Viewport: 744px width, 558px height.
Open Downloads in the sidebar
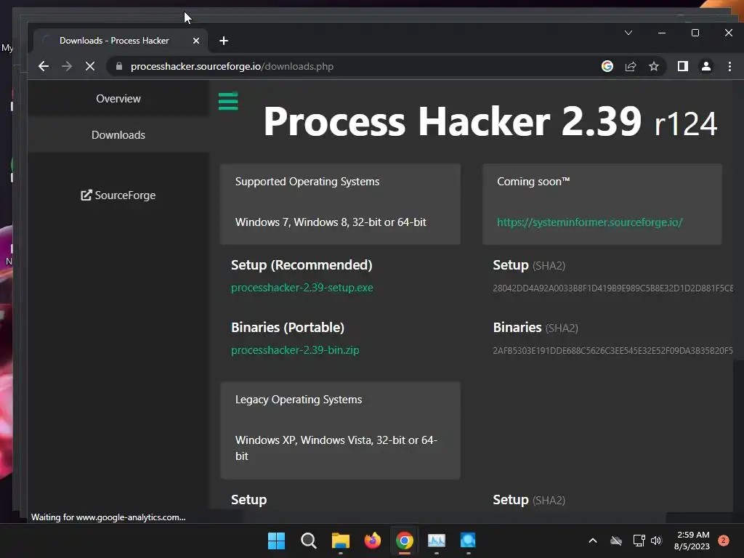tap(118, 134)
